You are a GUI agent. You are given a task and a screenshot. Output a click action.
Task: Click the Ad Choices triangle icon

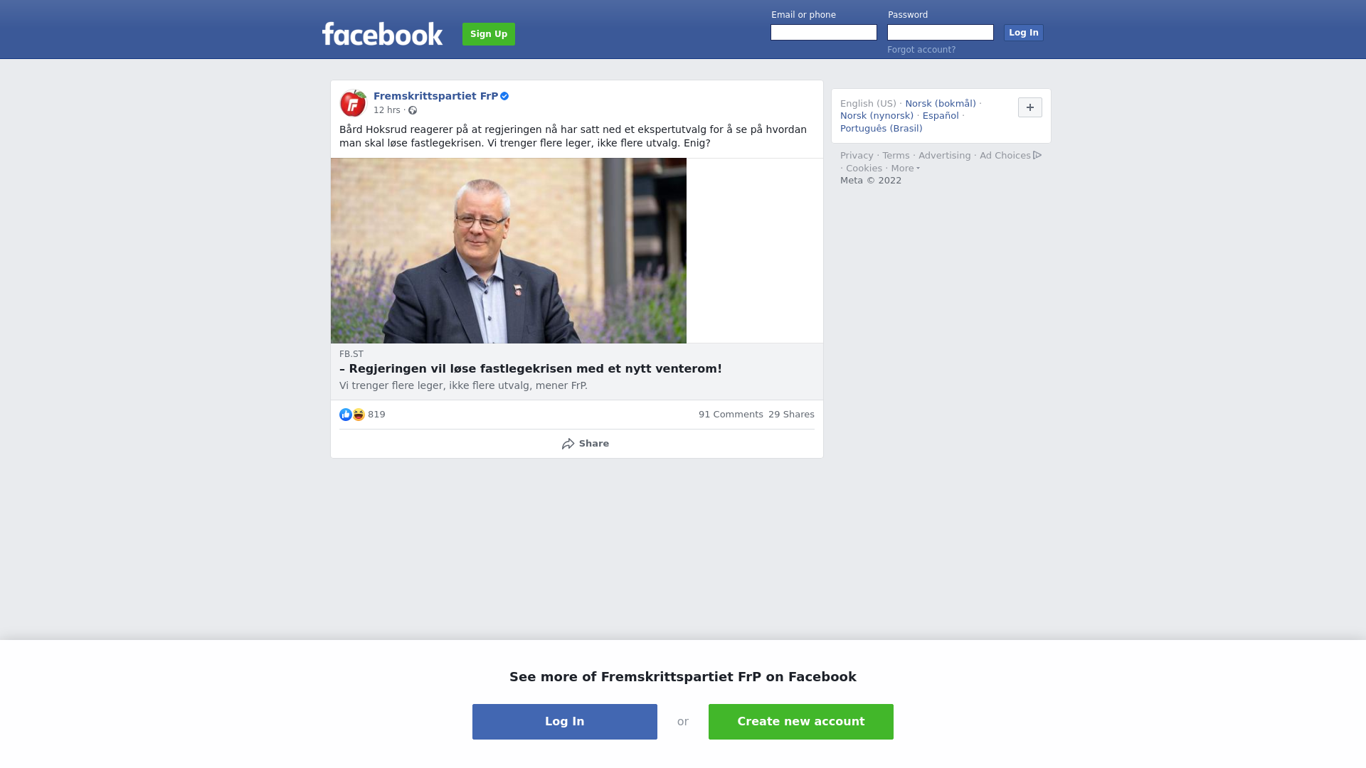tap(1037, 155)
